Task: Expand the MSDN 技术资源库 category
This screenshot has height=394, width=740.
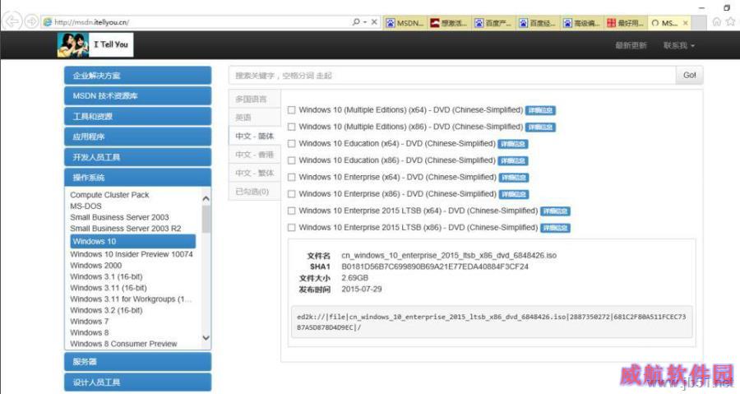Action: click(x=138, y=95)
